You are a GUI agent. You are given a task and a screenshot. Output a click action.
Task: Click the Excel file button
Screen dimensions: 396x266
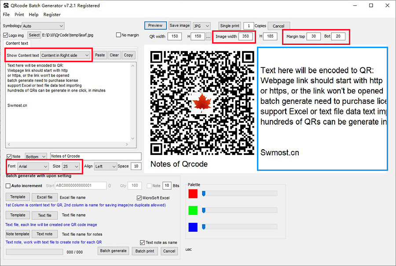tap(45, 197)
